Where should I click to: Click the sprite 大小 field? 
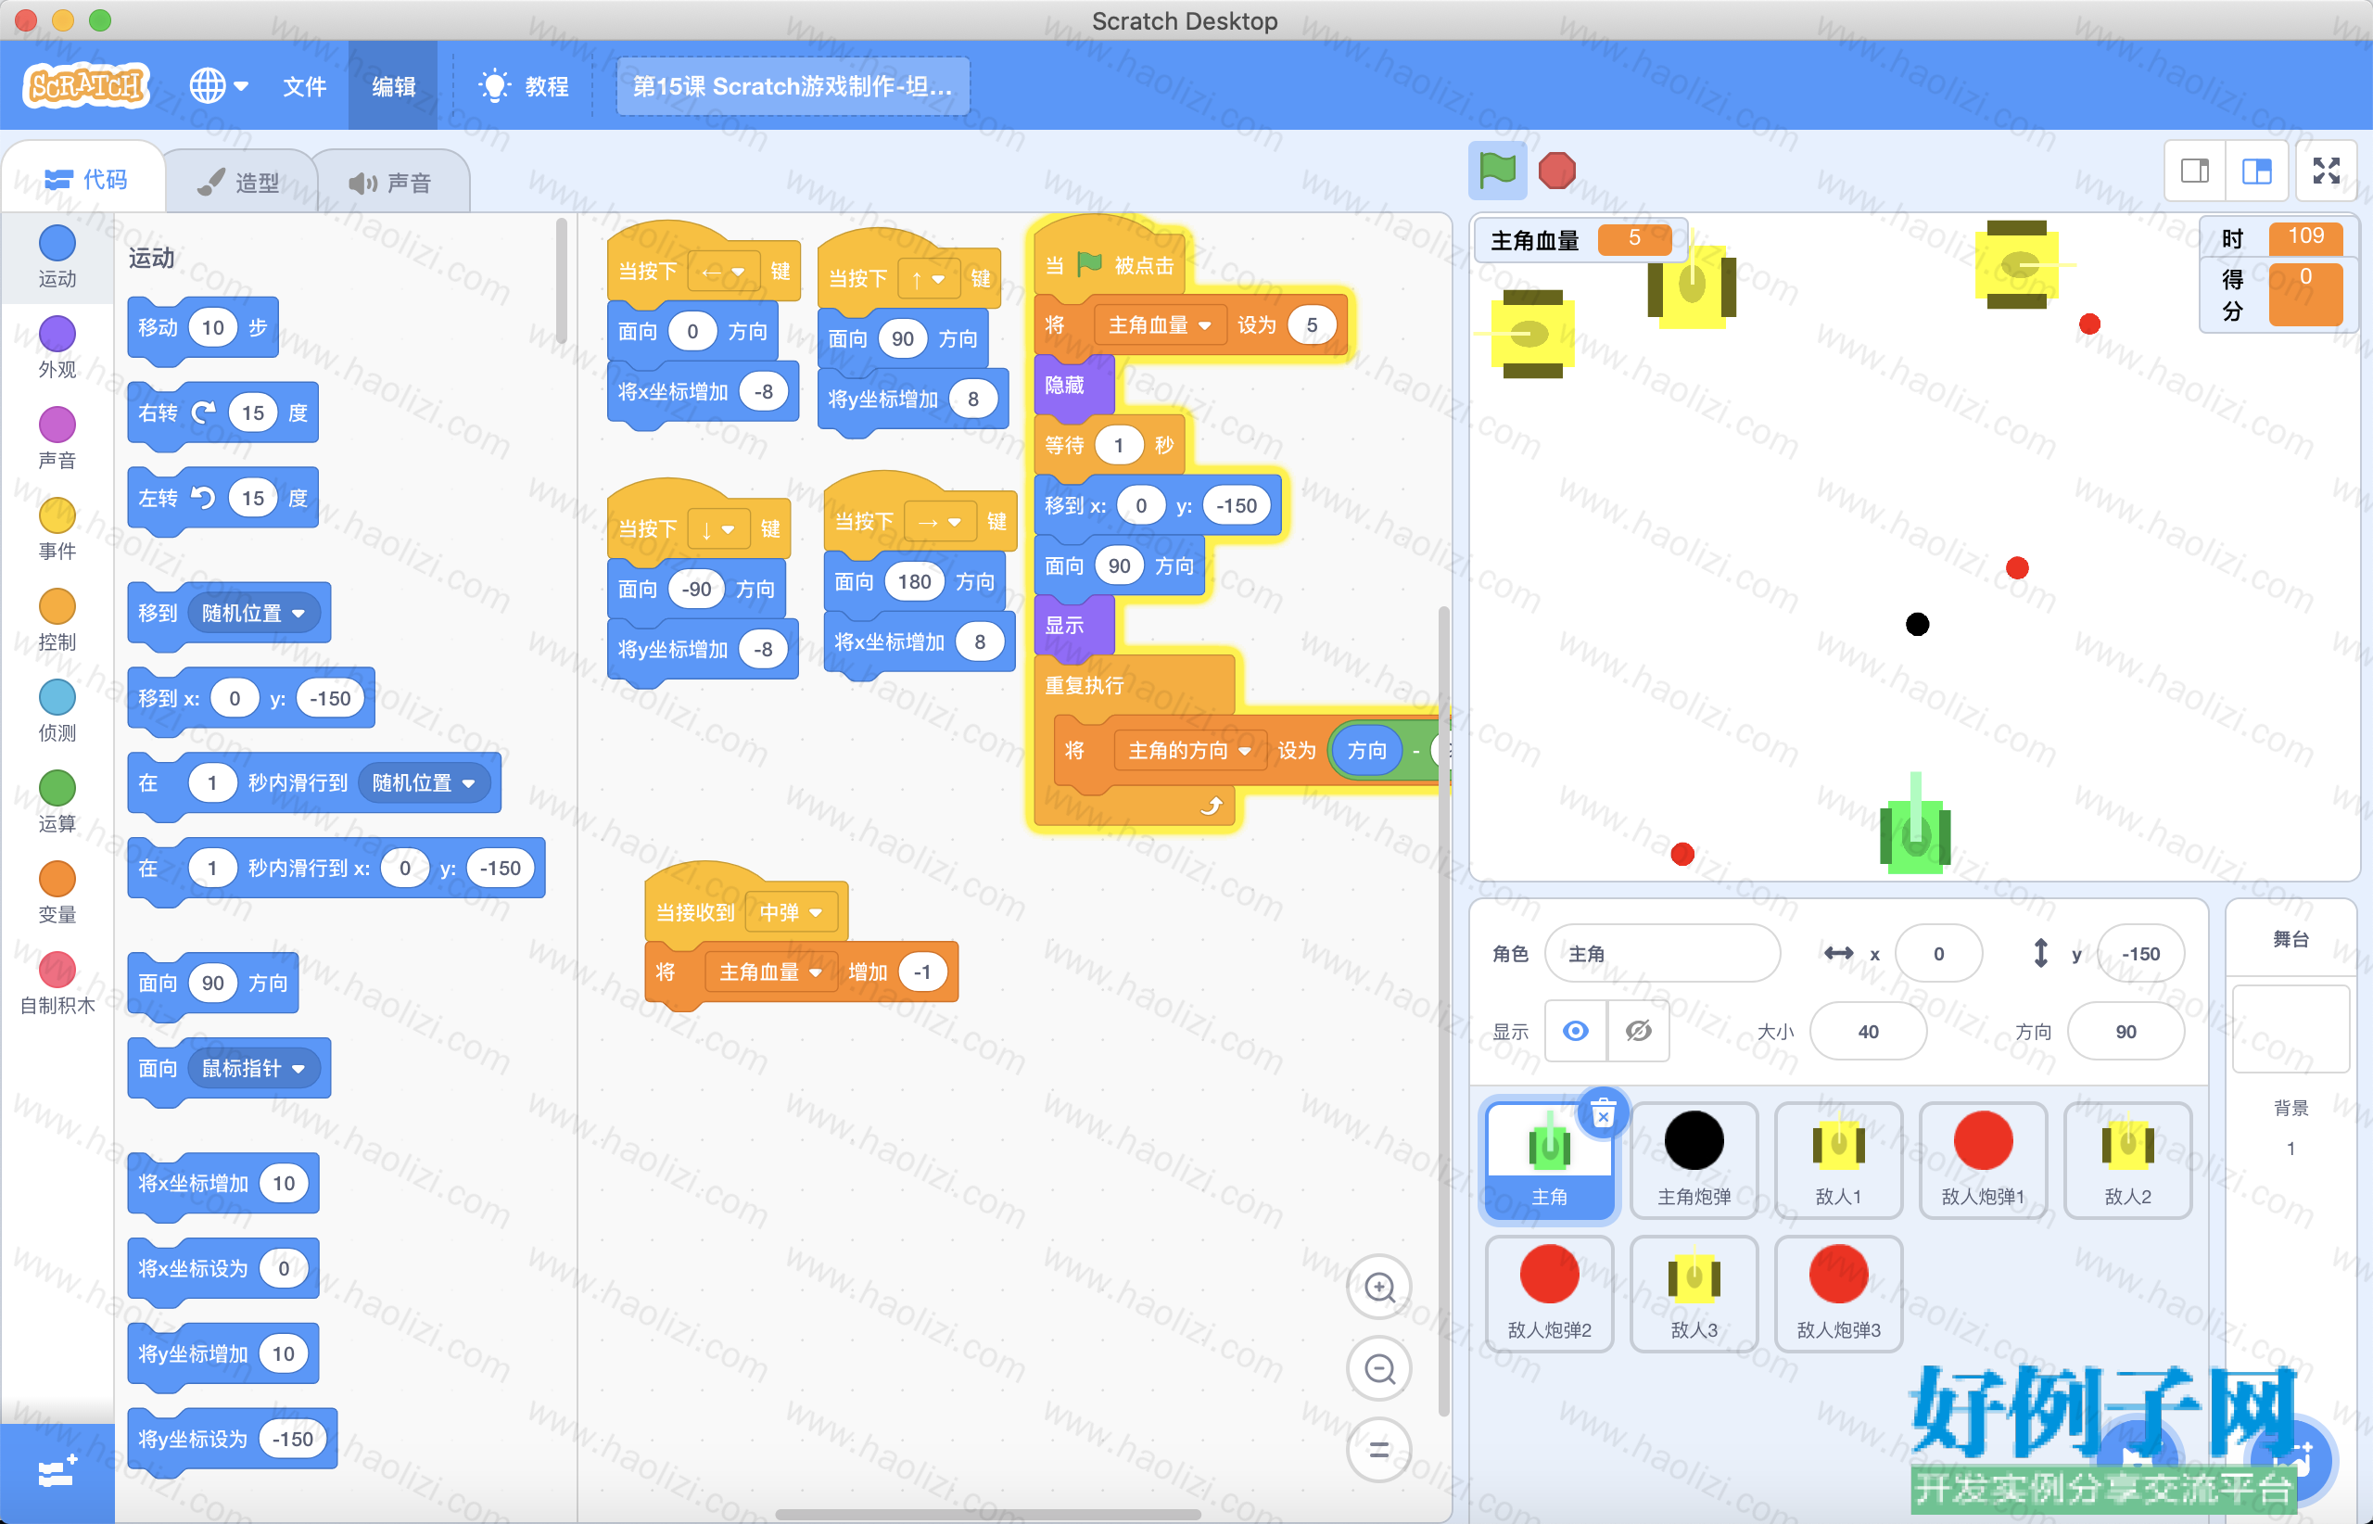pyautogui.click(x=1869, y=1031)
